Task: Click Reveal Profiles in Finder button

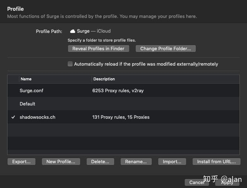Action: 98,49
